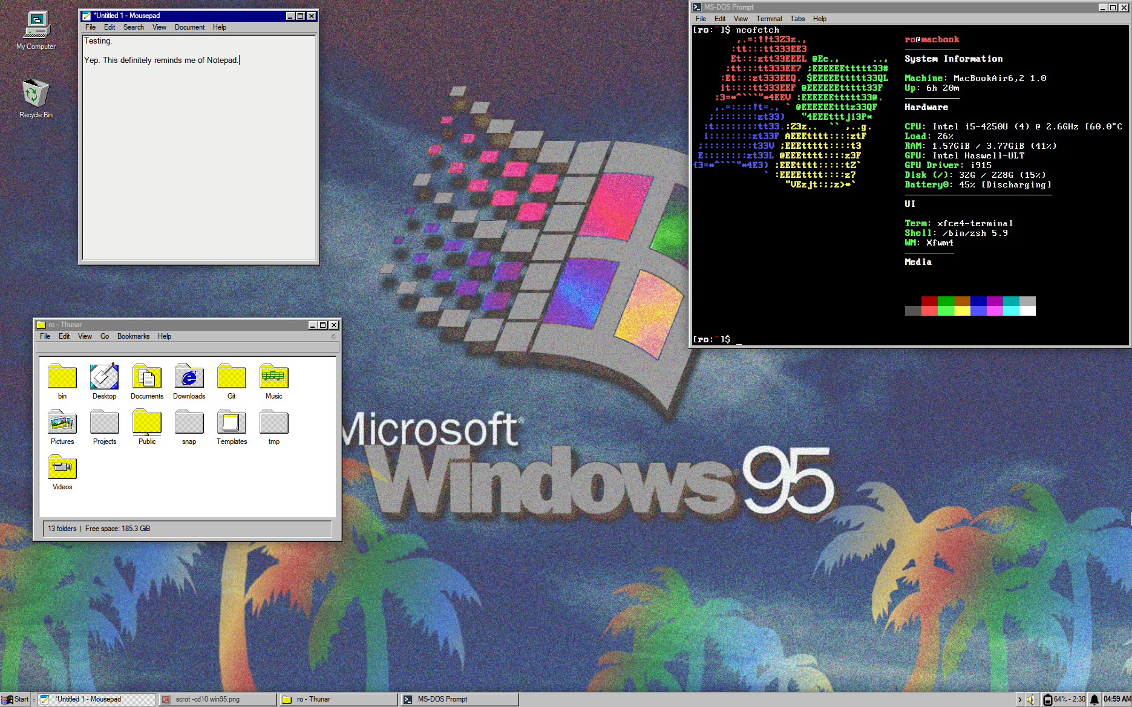Open the Terminal menu in MS-DOS Prompt

[769, 19]
